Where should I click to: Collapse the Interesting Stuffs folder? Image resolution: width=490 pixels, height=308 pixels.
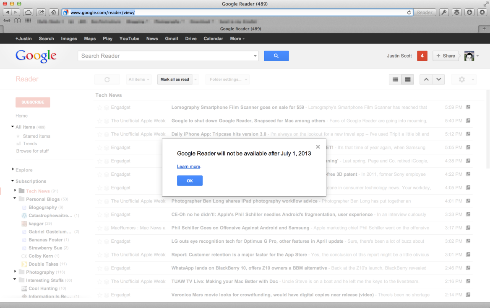click(x=15, y=279)
